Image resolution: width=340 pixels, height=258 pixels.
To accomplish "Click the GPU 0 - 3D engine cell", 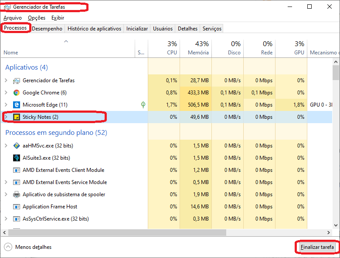I will pyautogui.click(x=320, y=105).
